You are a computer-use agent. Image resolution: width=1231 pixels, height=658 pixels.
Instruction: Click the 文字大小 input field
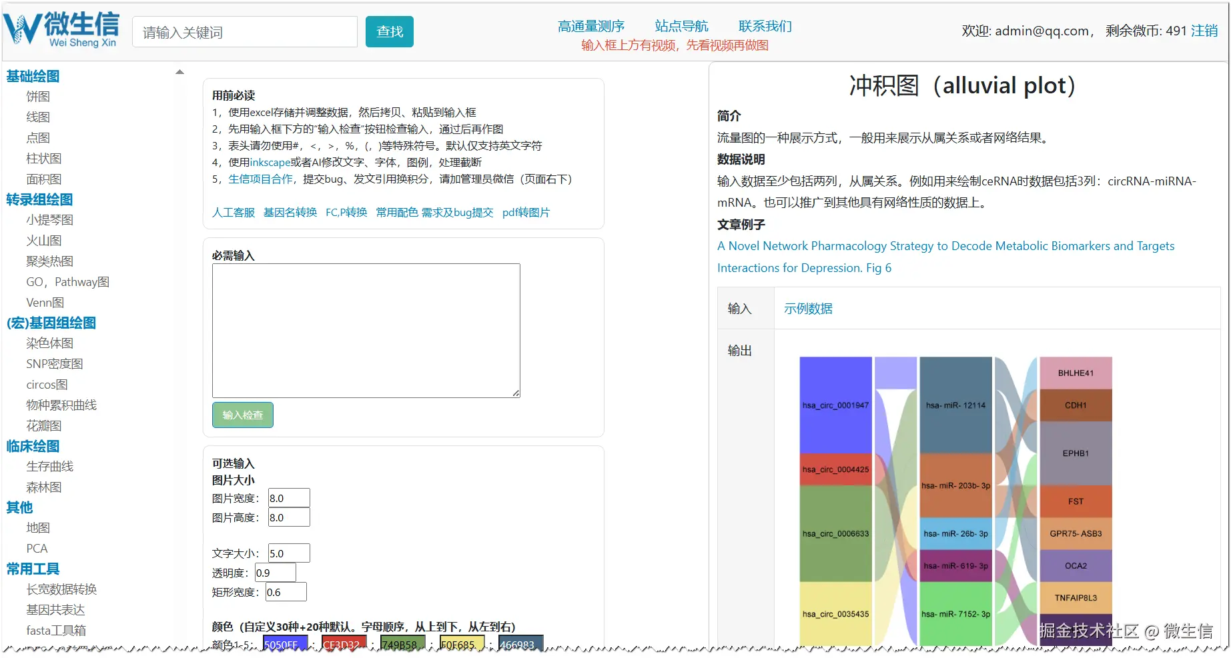coord(289,553)
